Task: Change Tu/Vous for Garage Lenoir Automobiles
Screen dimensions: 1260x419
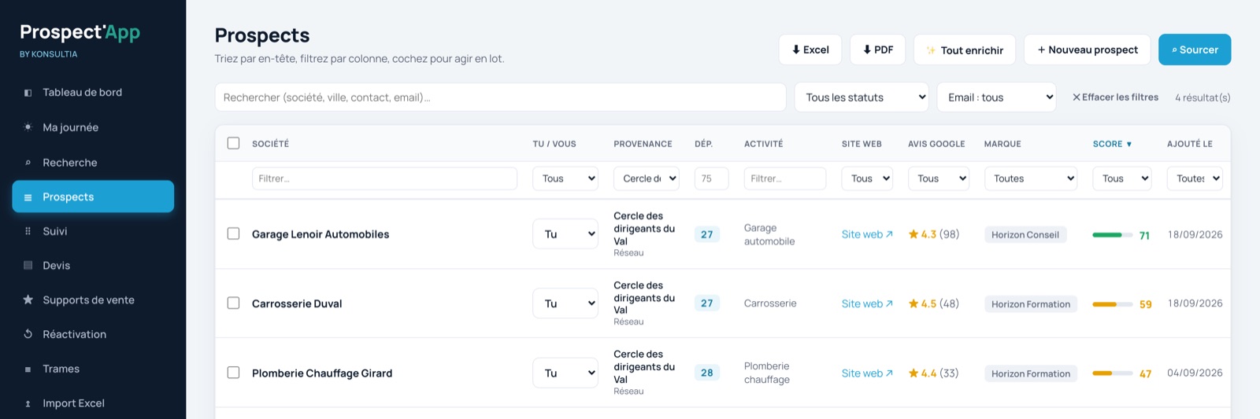Action: pyautogui.click(x=565, y=233)
